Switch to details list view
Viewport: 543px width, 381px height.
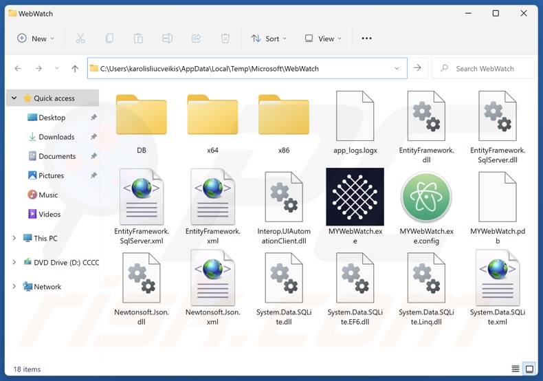tap(516, 369)
